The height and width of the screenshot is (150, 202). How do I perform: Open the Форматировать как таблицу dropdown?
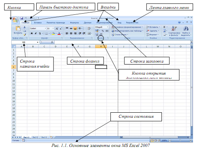click(128, 31)
